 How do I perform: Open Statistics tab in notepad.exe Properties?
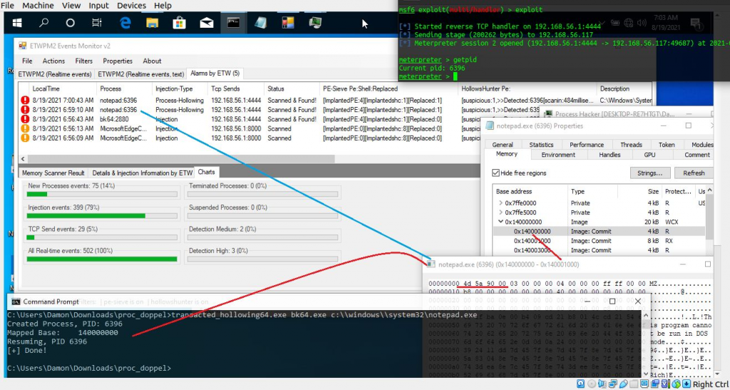click(x=542, y=145)
